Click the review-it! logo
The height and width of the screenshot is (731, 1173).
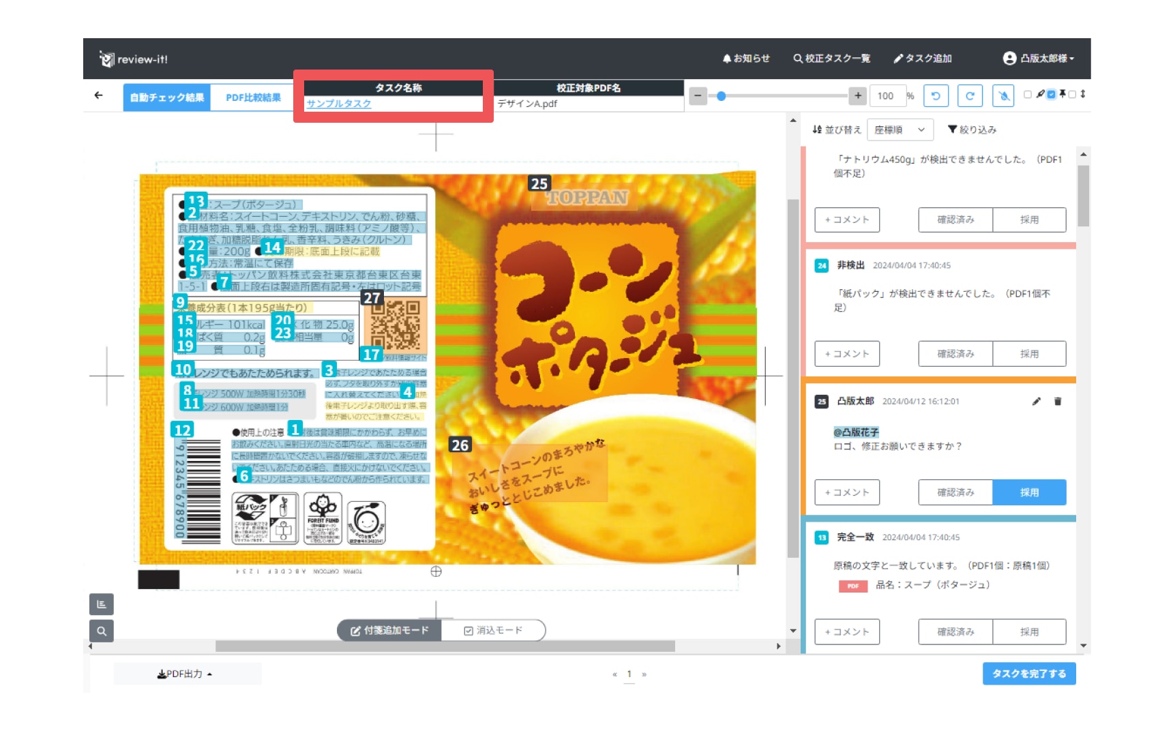pos(133,59)
